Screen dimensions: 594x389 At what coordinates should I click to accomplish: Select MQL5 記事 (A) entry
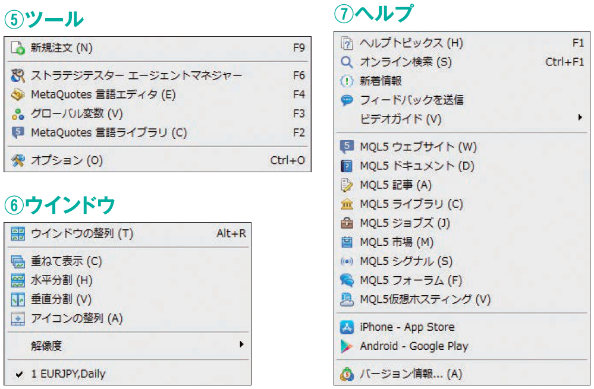tap(462, 185)
